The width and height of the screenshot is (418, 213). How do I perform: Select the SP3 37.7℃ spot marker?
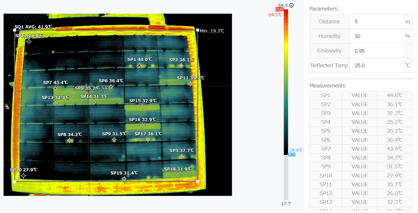(x=182, y=156)
